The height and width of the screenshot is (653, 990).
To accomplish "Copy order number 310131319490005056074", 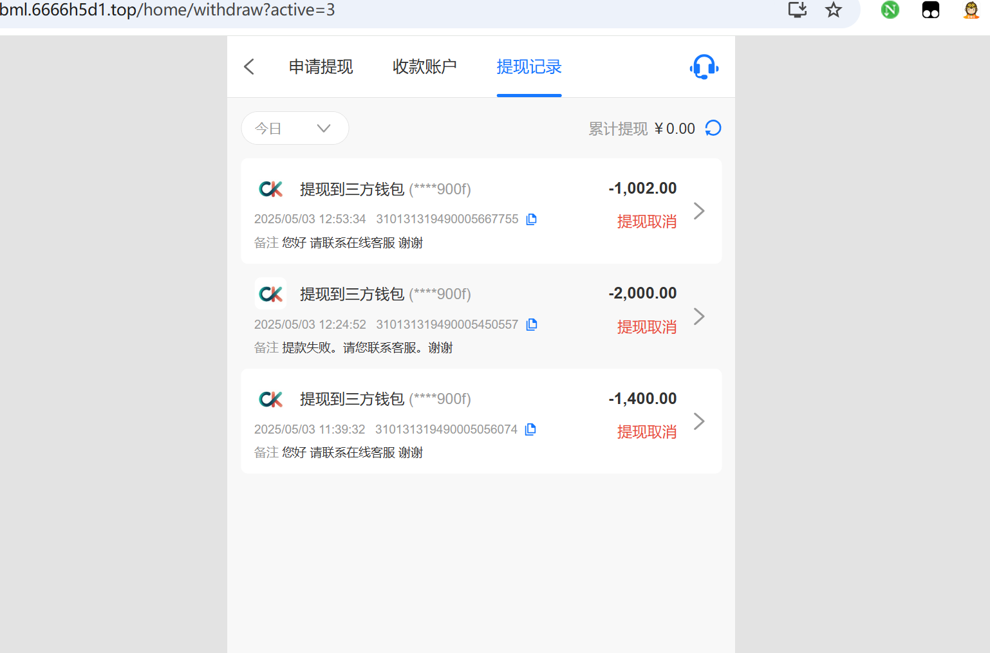I will (530, 429).
